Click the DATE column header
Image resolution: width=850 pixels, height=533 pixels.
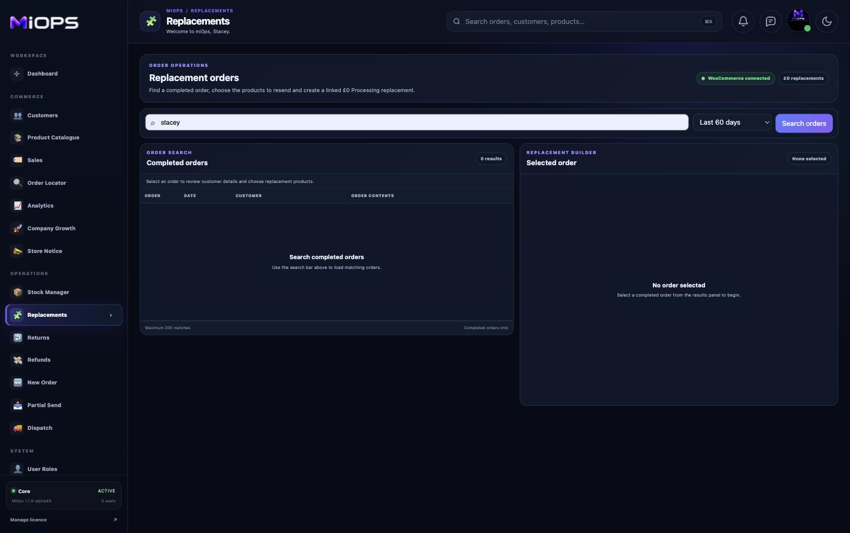(x=190, y=196)
